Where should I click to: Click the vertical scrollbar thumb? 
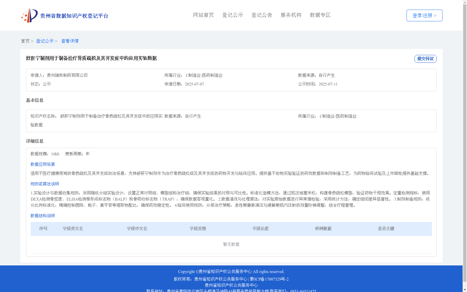coord(465,143)
